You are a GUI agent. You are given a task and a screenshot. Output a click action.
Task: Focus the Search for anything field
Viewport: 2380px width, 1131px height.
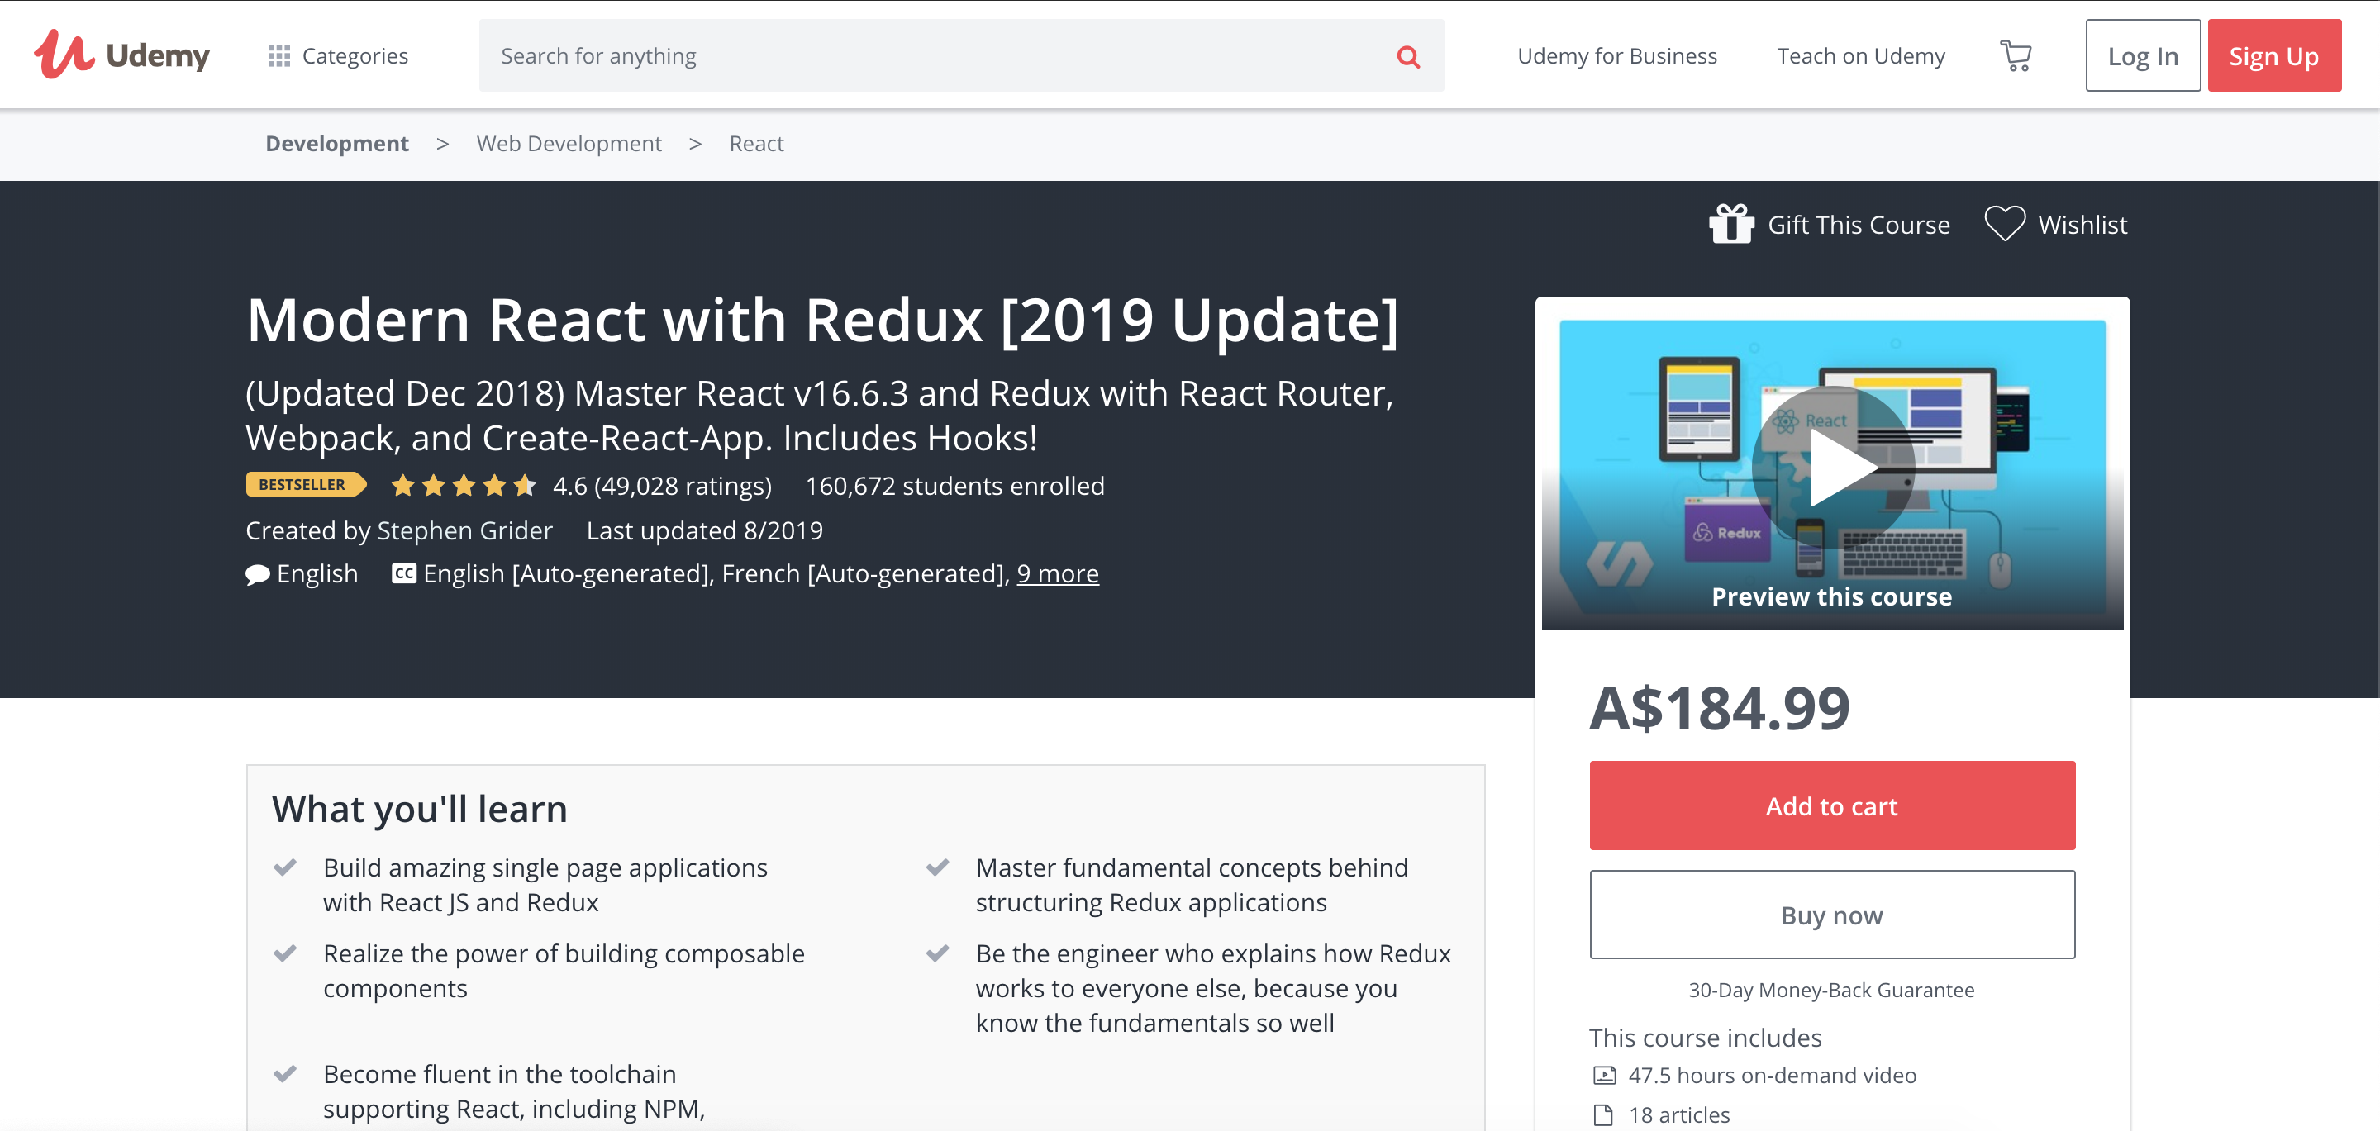[933, 56]
